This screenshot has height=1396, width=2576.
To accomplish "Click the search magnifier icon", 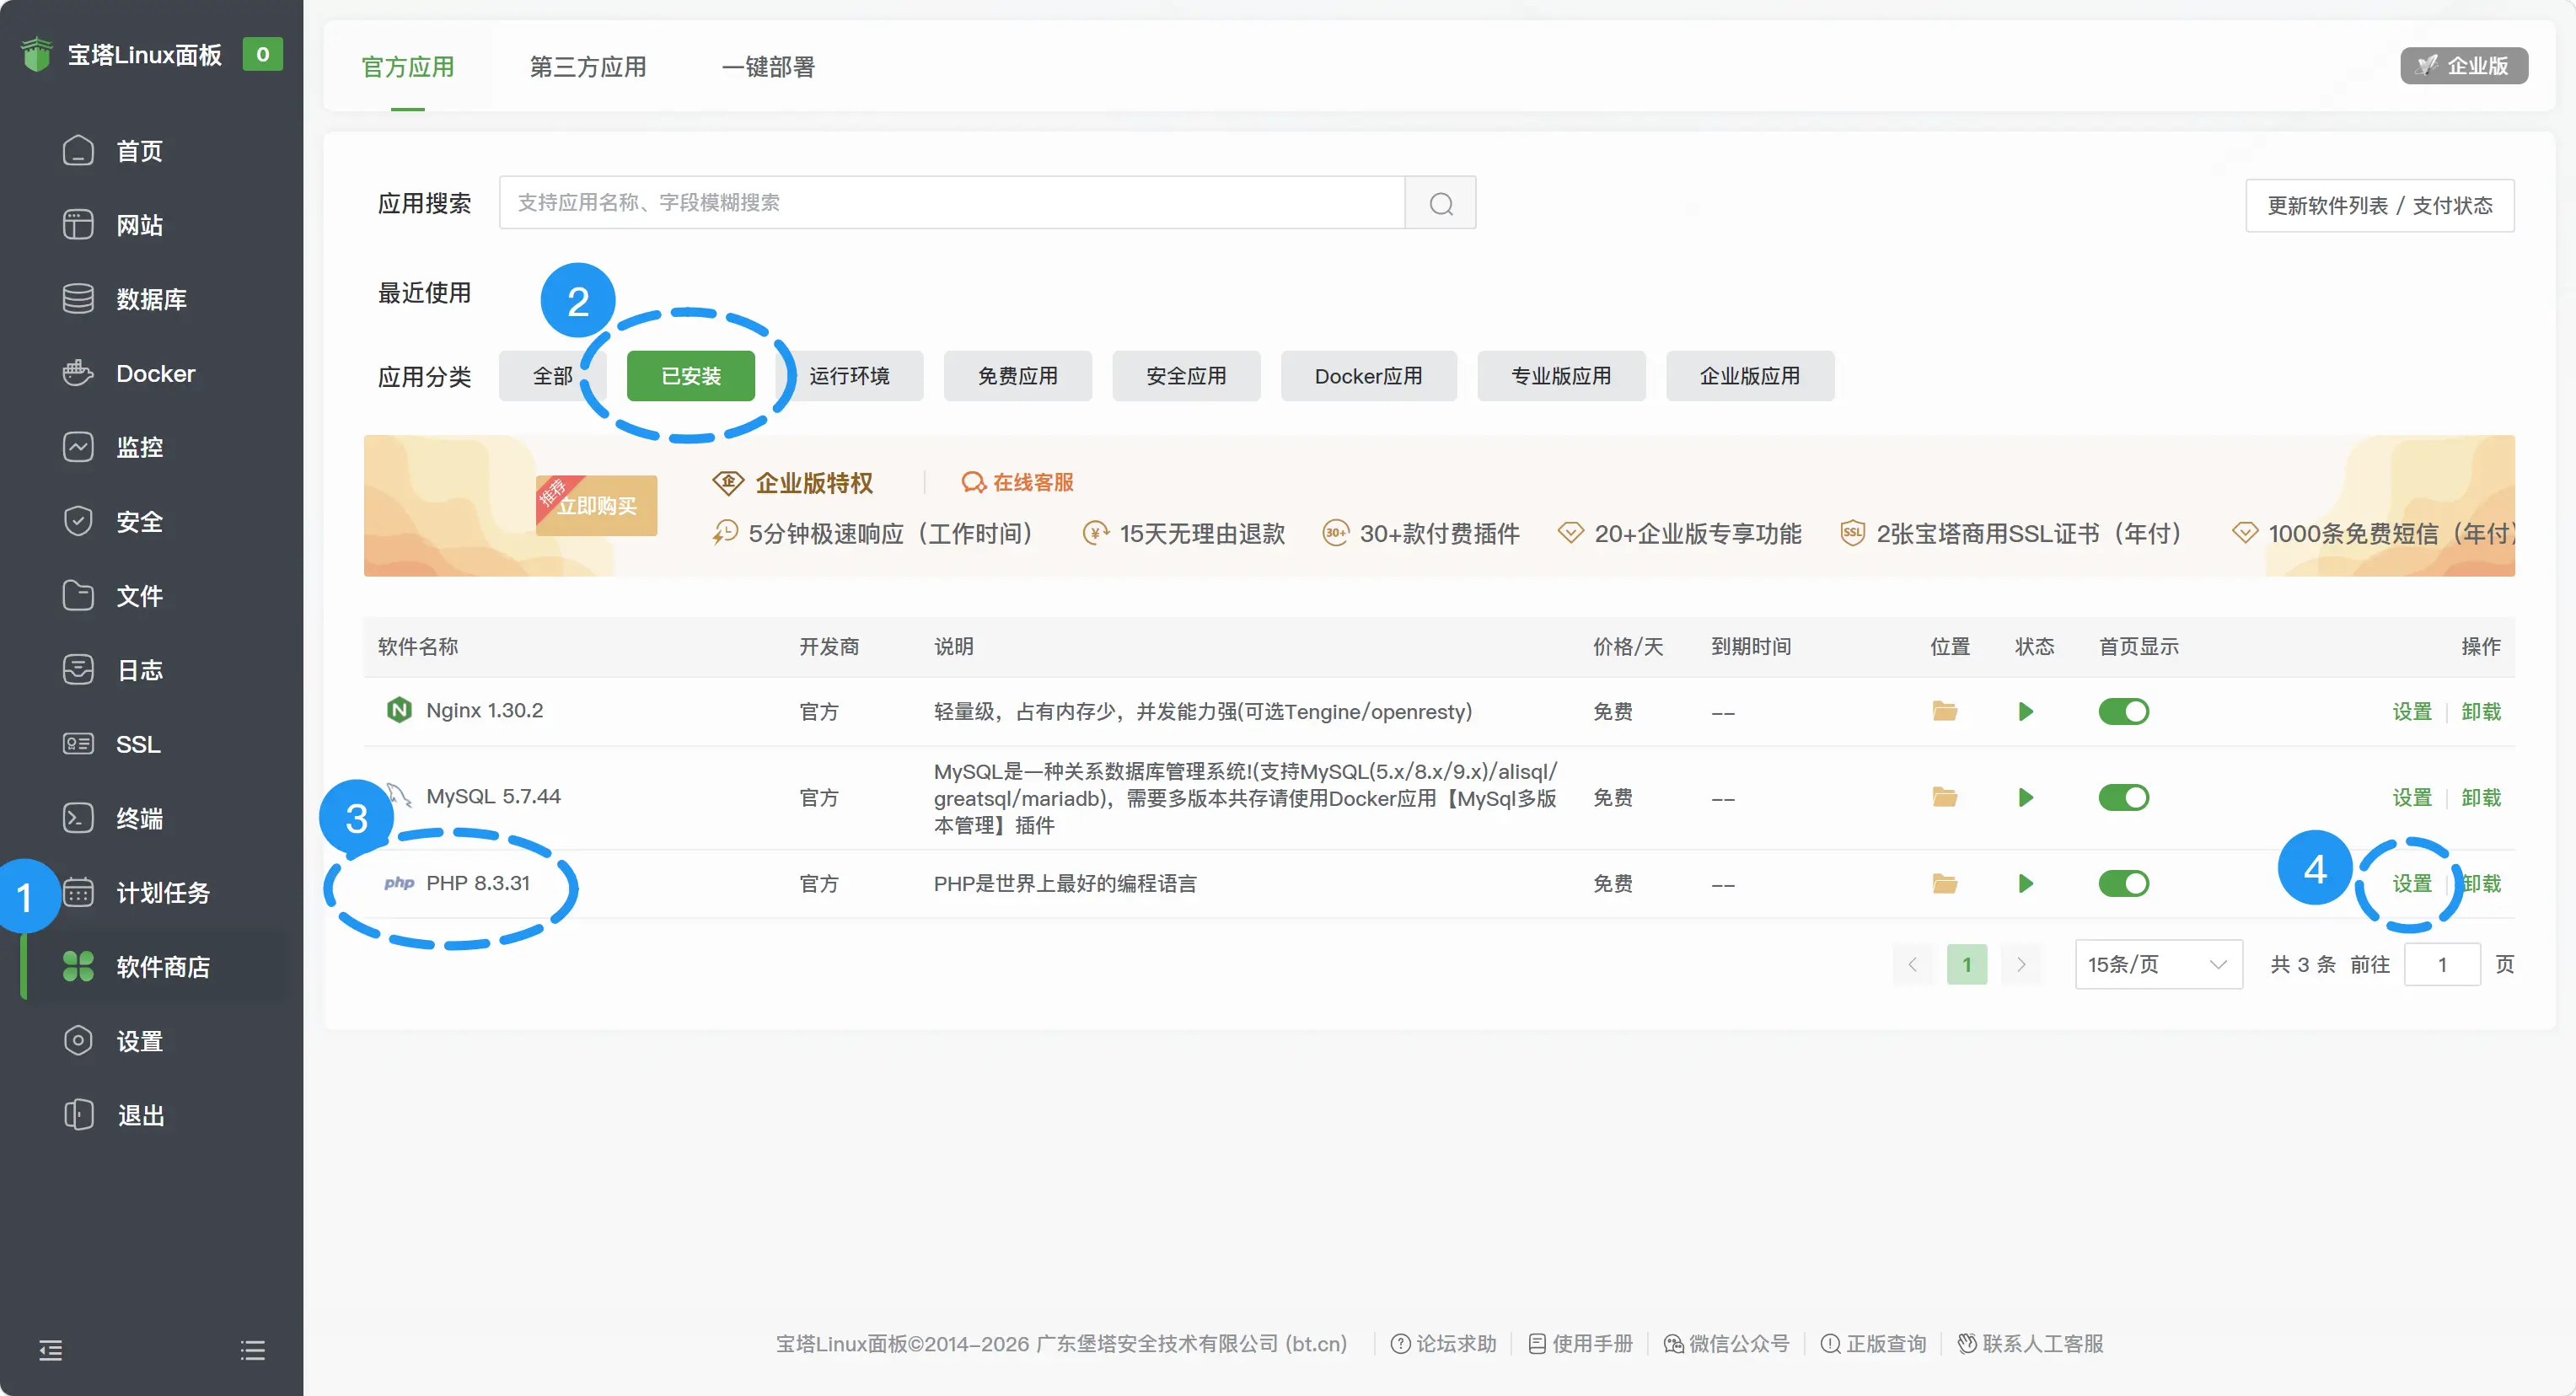I will [1441, 203].
